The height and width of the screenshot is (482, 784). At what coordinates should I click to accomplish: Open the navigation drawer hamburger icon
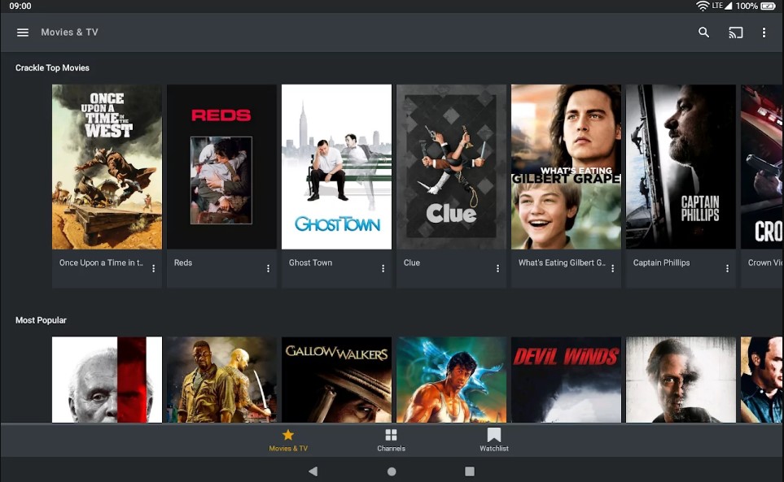coord(22,33)
